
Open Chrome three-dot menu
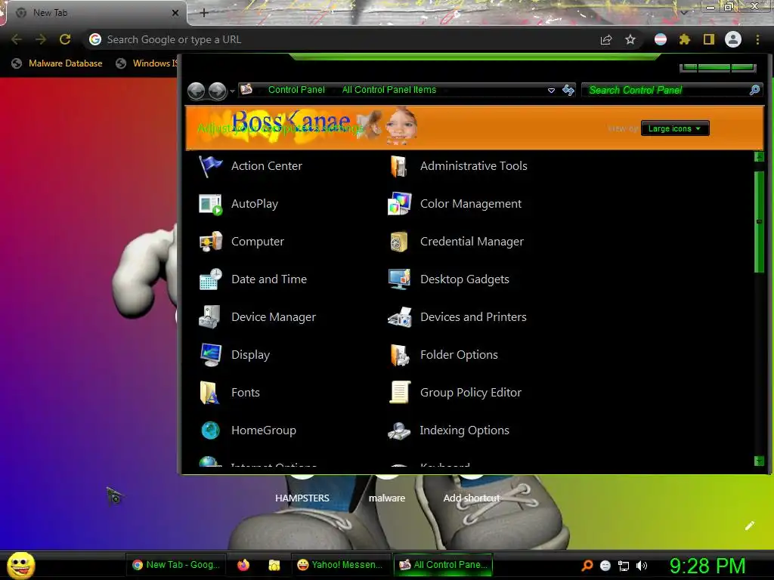coord(757,39)
